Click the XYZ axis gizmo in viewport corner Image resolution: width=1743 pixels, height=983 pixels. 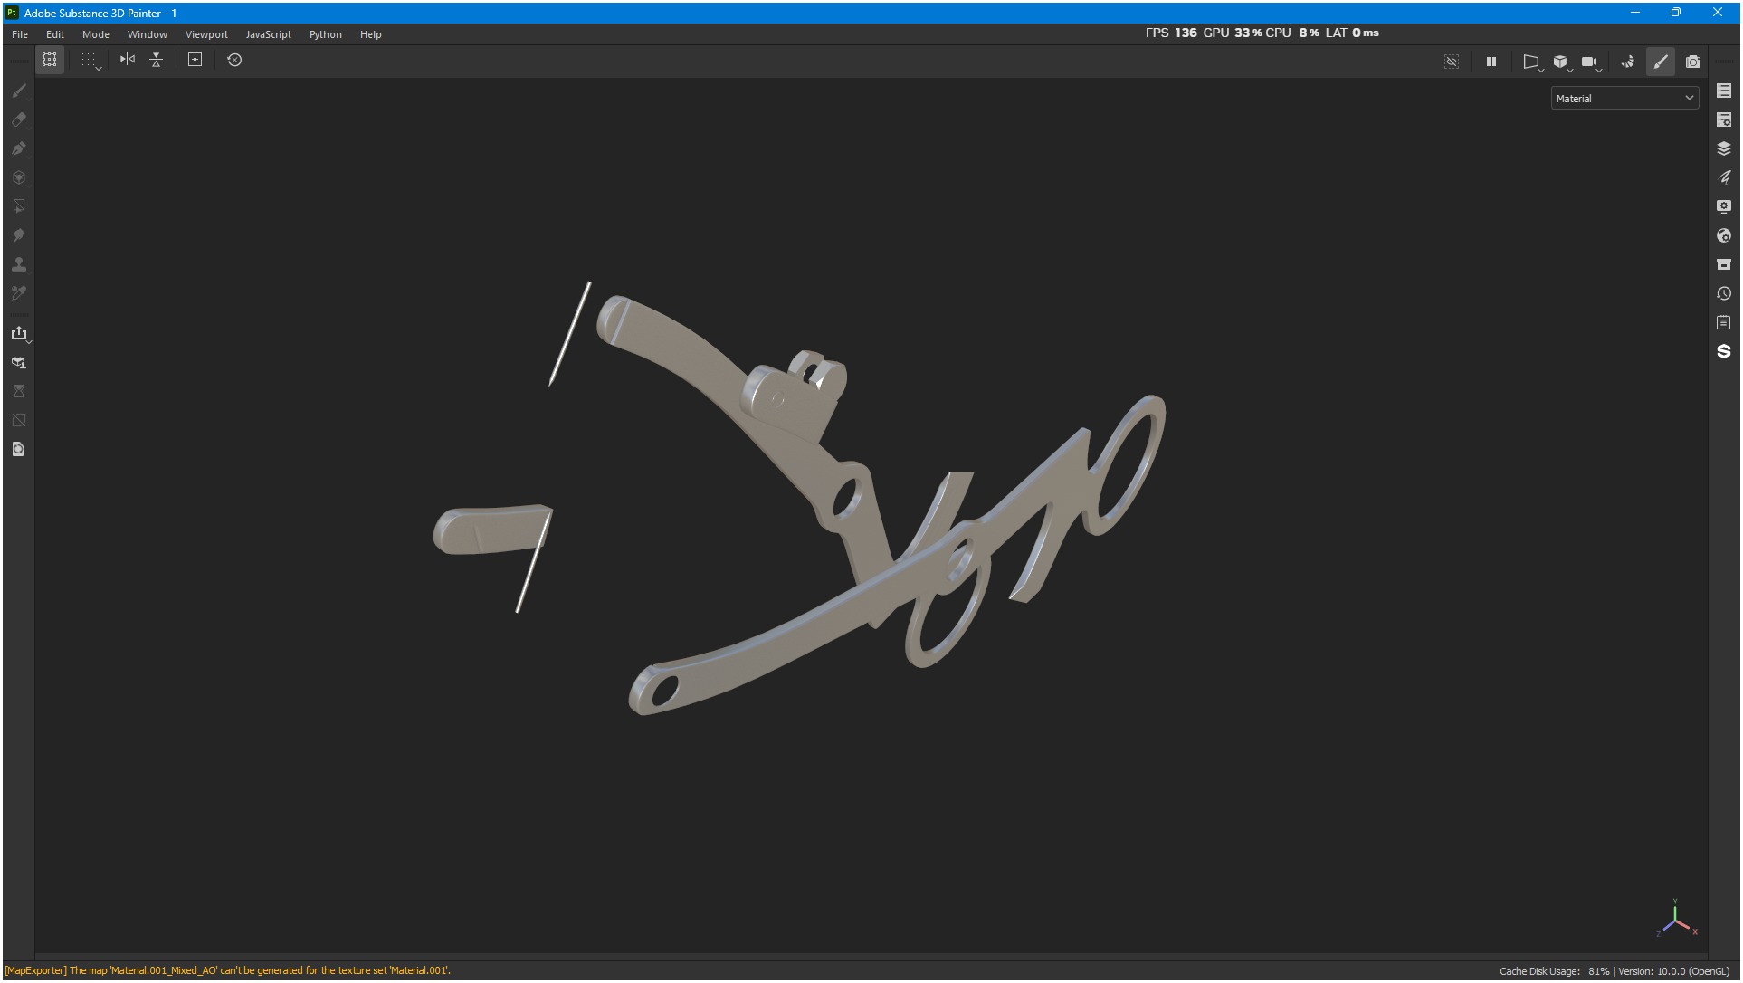pyautogui.click(x=1677, y=918)
